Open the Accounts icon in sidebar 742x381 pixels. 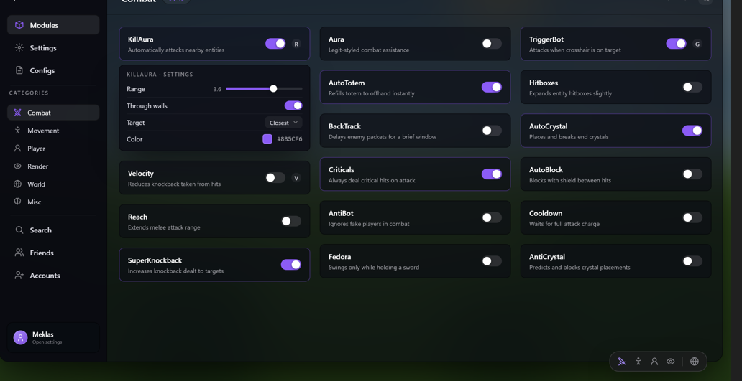19,276
